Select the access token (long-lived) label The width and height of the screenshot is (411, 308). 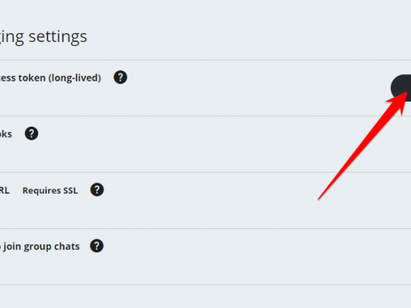51,77
